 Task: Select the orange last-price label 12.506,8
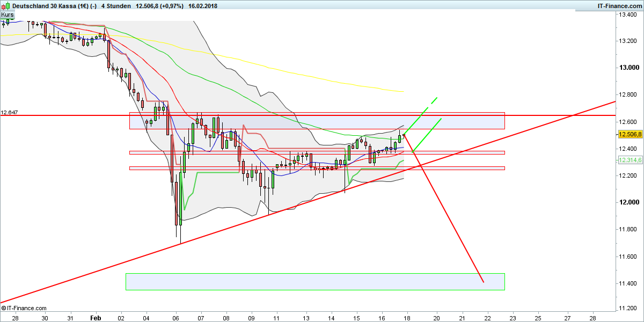click(x=630, y=135)
